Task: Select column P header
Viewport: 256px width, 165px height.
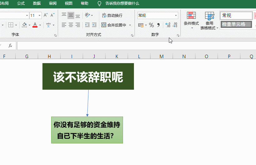Action: 229,56
